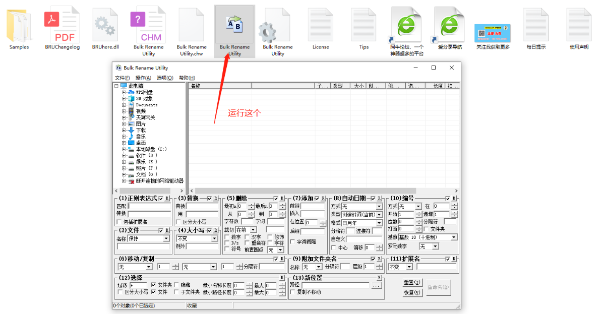Open the 帮助(H) menu
The image size is (605, 314).
click(x=187, y=78)
